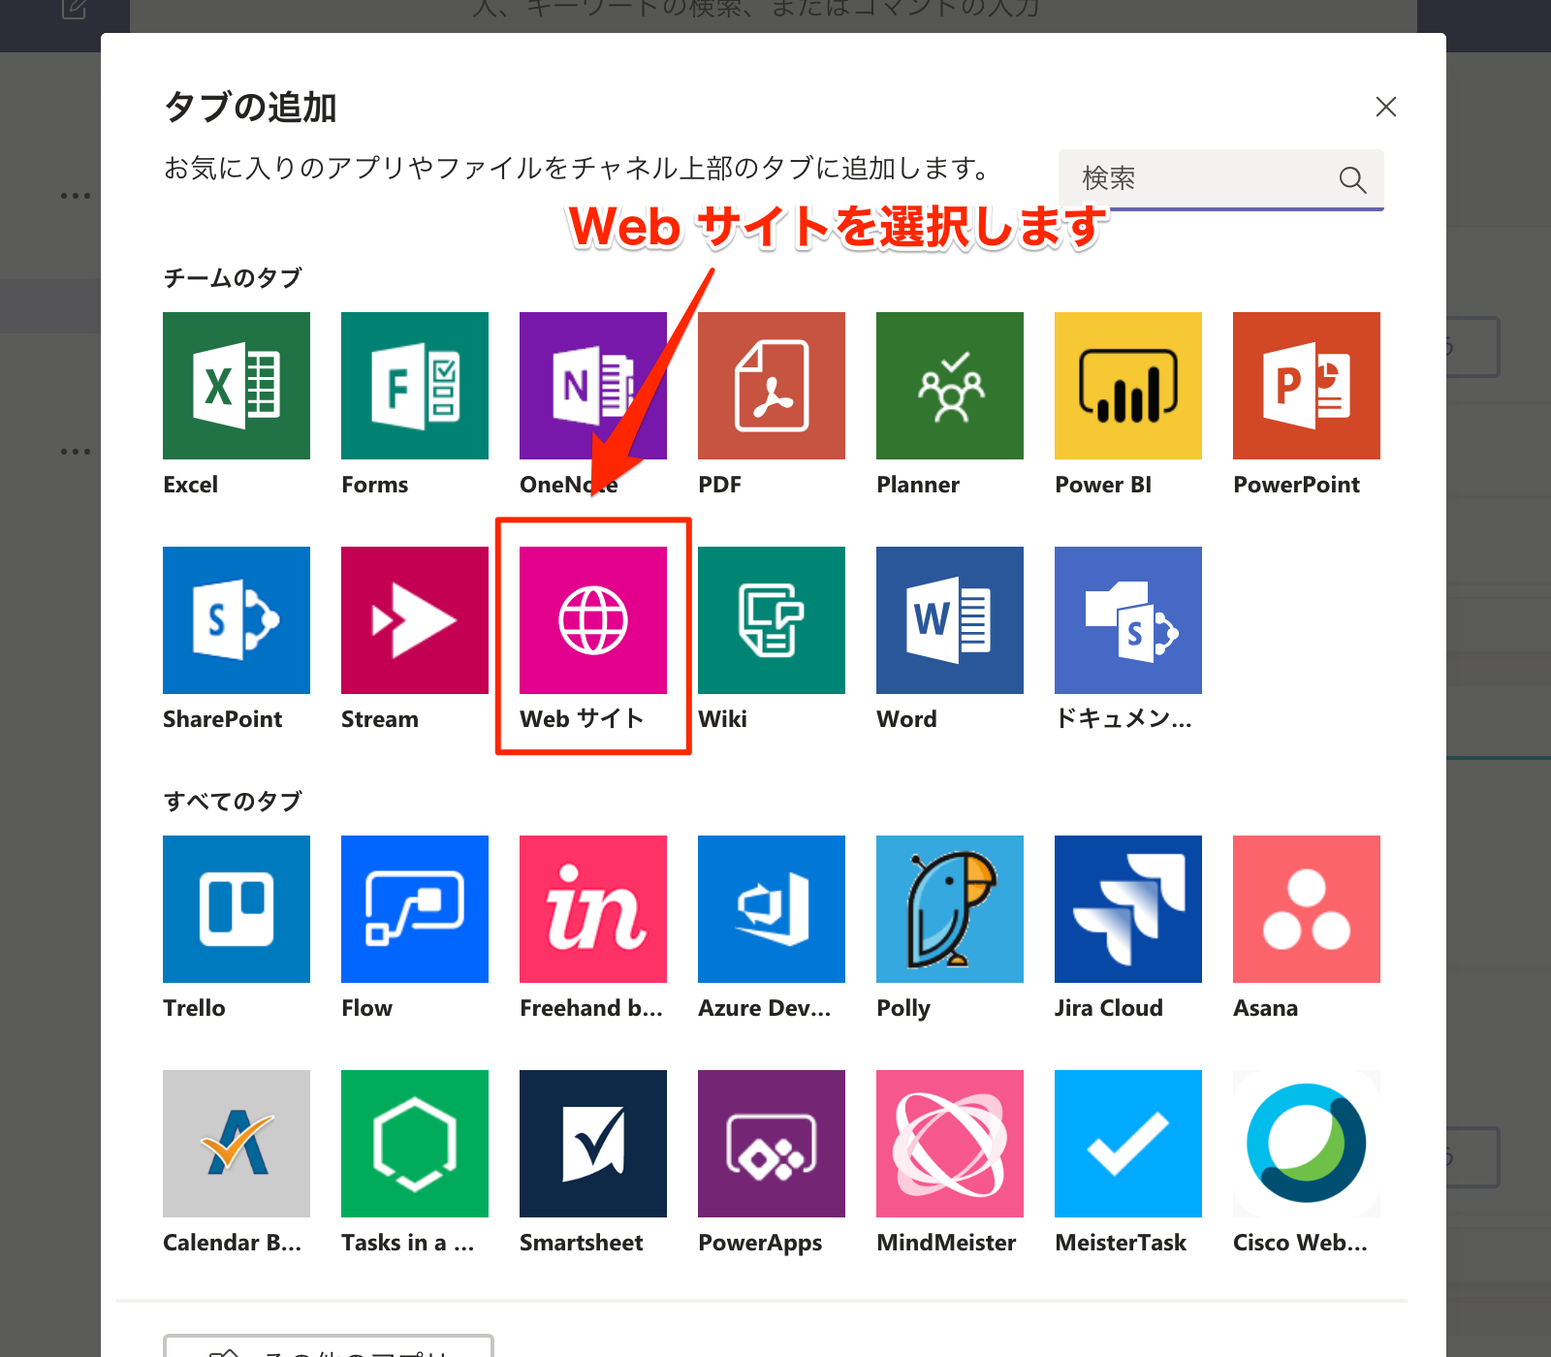Choose the Calendar BOT app tile
Viewport: 1551px width, 1357px height.
237,1144
